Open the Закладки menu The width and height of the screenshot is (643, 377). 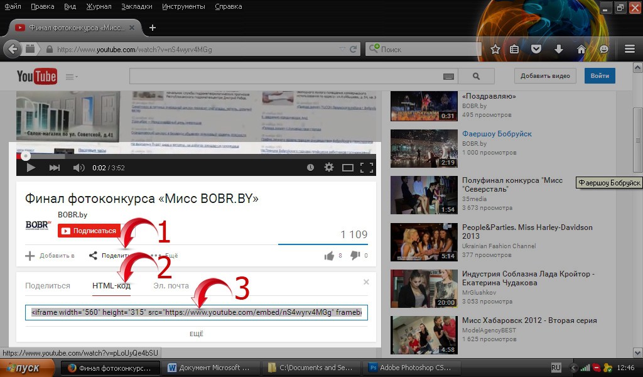click(137, 6)
